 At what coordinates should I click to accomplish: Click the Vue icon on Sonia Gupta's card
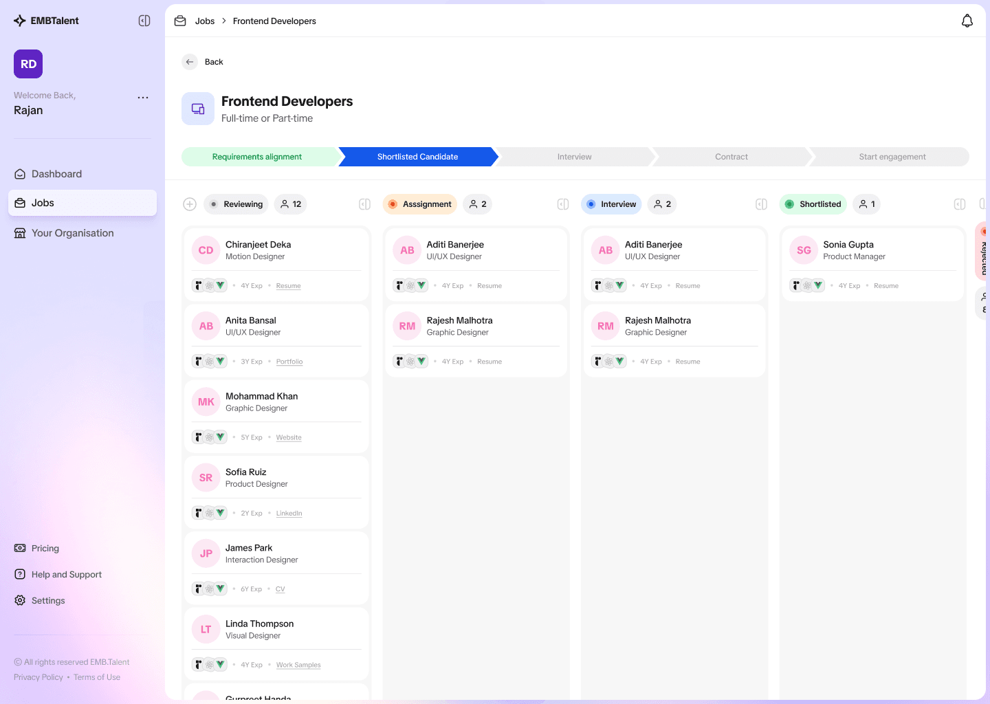point(817,285)
